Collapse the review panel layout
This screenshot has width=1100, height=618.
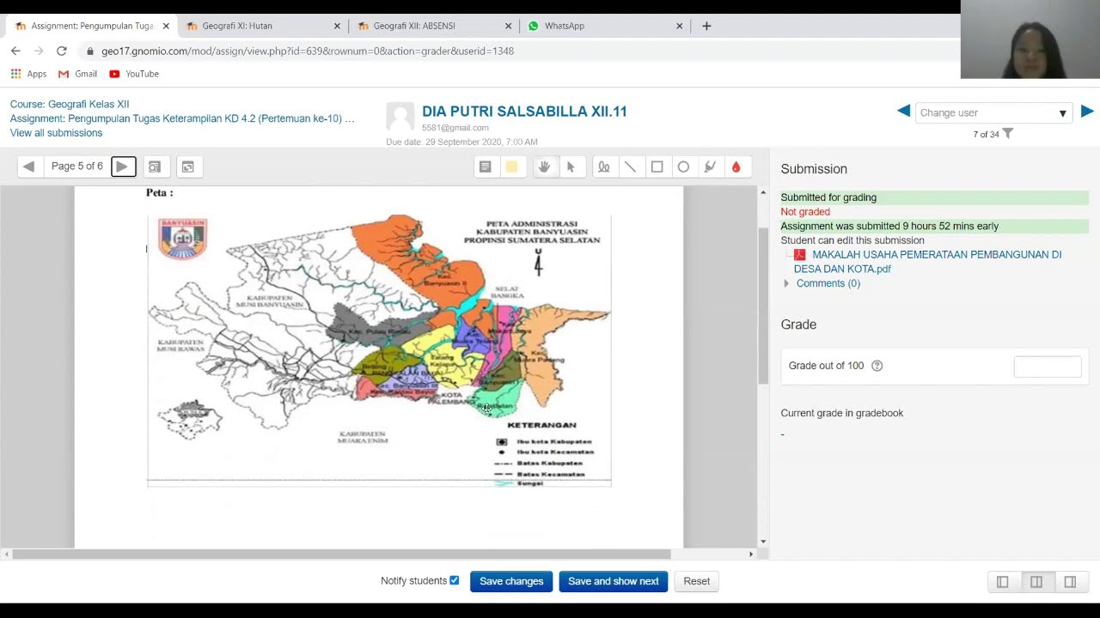coord(1070,582)
